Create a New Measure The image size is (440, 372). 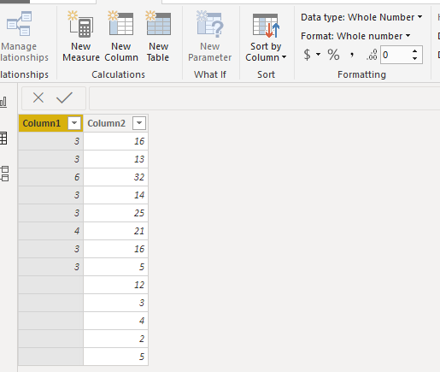(x=81, y=37)
